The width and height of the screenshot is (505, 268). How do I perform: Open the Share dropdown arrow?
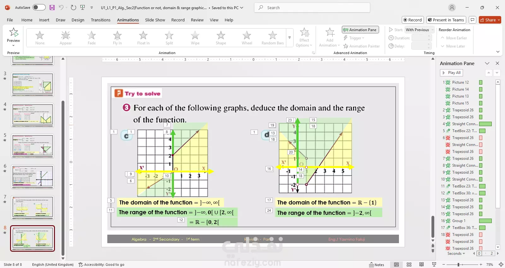click(499, 20)
